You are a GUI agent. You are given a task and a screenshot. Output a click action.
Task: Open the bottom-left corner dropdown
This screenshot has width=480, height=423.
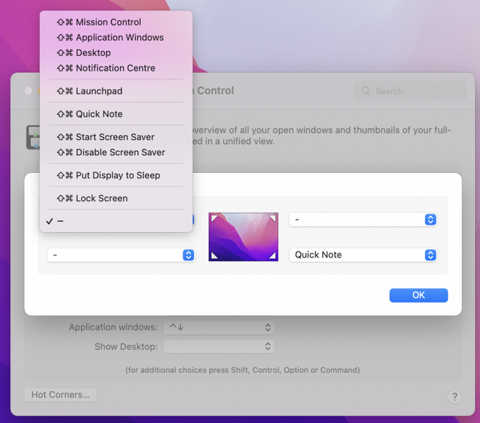click(121, 255)
